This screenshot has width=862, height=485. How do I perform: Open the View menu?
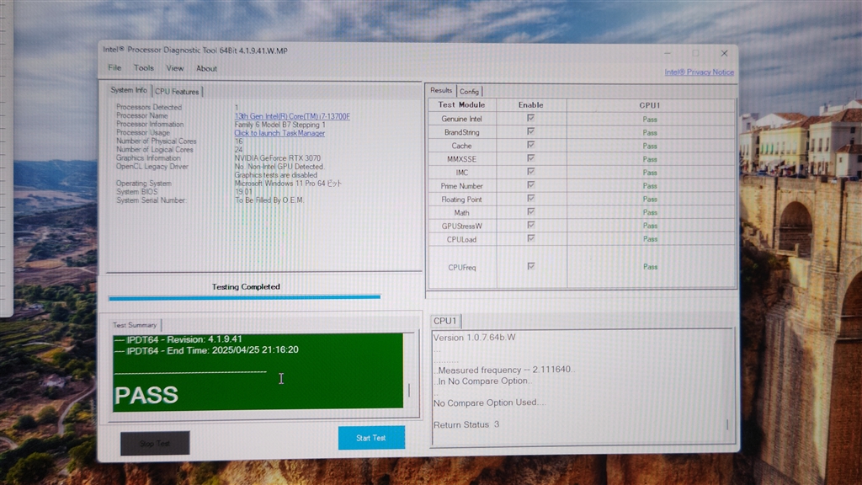(x=175, y=68)
